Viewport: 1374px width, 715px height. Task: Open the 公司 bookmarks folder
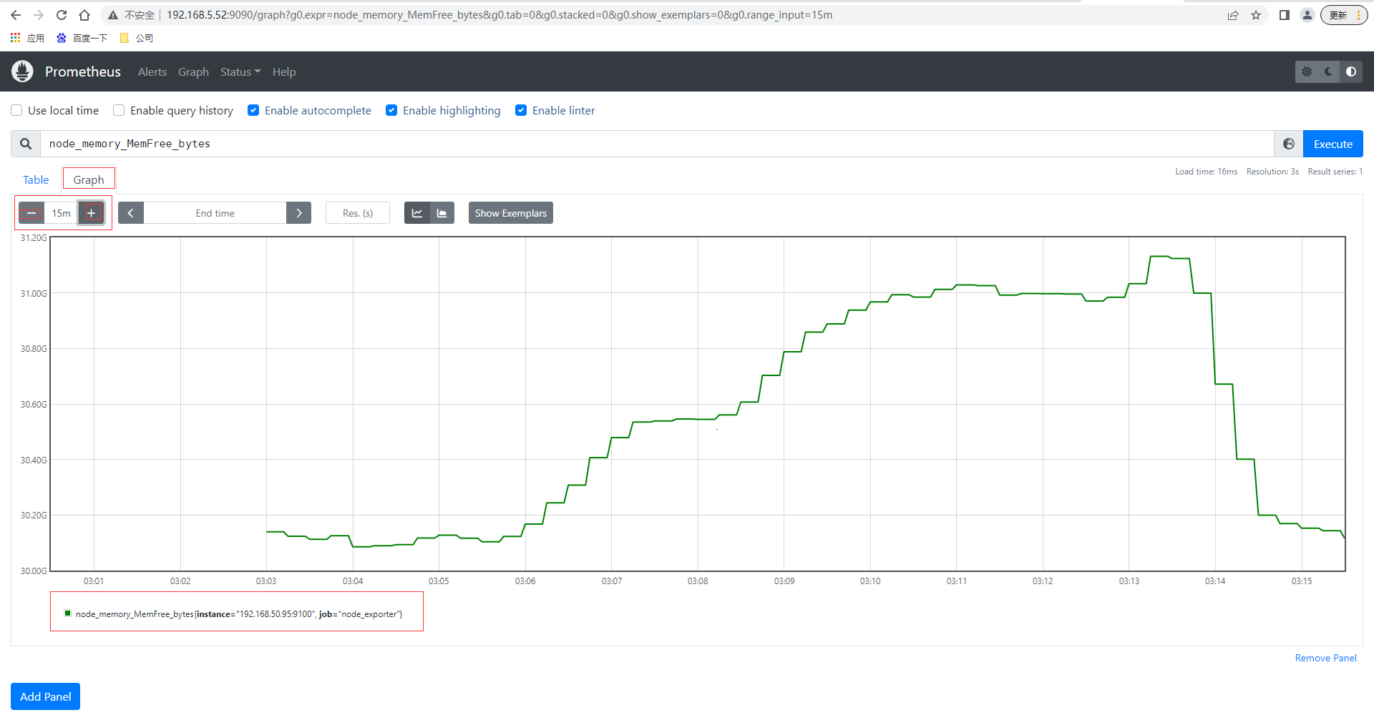pyautogui.click(x=136, y=38)
